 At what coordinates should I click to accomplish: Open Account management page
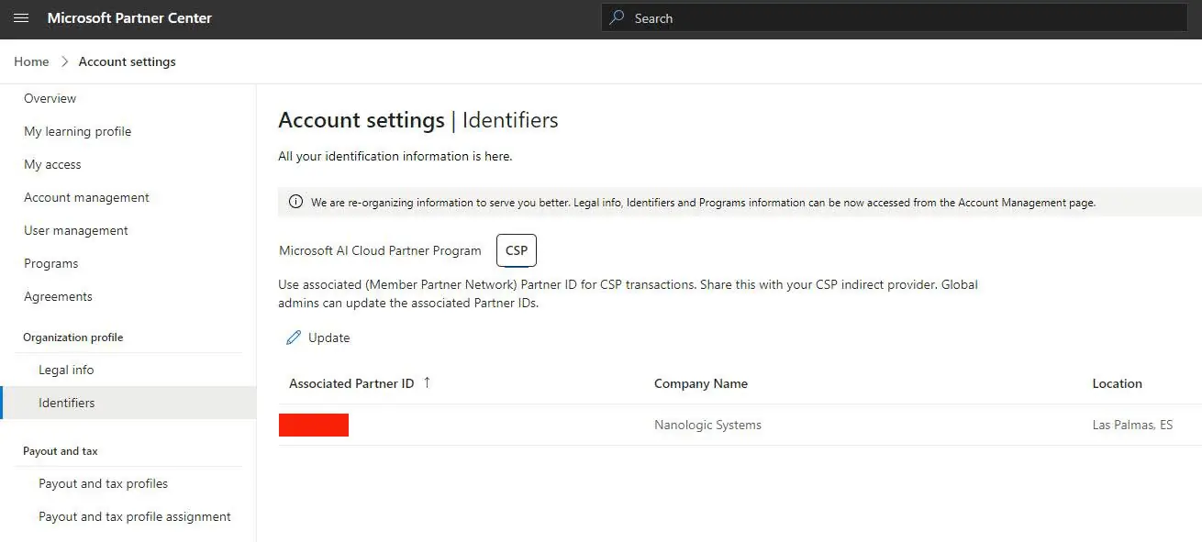(86, 197)
